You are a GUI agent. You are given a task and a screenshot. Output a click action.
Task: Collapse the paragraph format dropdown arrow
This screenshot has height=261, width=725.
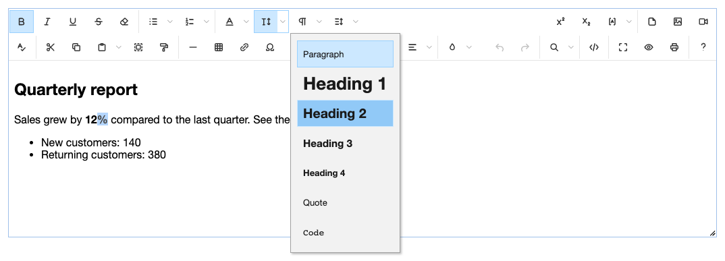319,22
